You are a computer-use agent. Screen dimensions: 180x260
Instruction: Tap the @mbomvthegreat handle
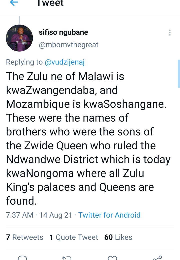(69, 45)
